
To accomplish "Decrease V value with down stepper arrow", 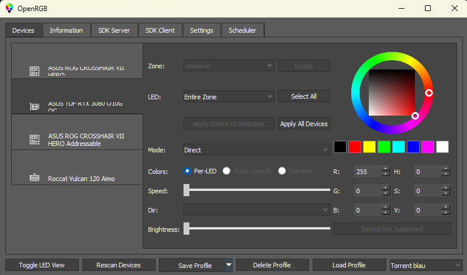I will tap(446, 213).
